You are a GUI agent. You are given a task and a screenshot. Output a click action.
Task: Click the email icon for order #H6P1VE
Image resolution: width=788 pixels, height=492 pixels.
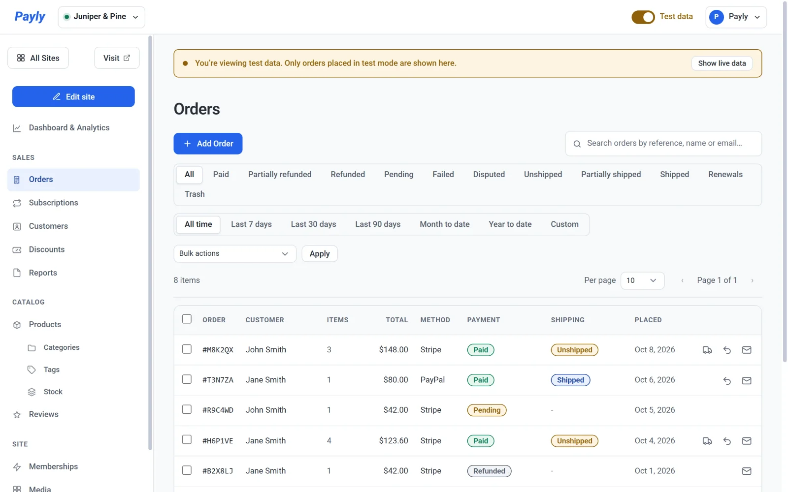[747, 441]
